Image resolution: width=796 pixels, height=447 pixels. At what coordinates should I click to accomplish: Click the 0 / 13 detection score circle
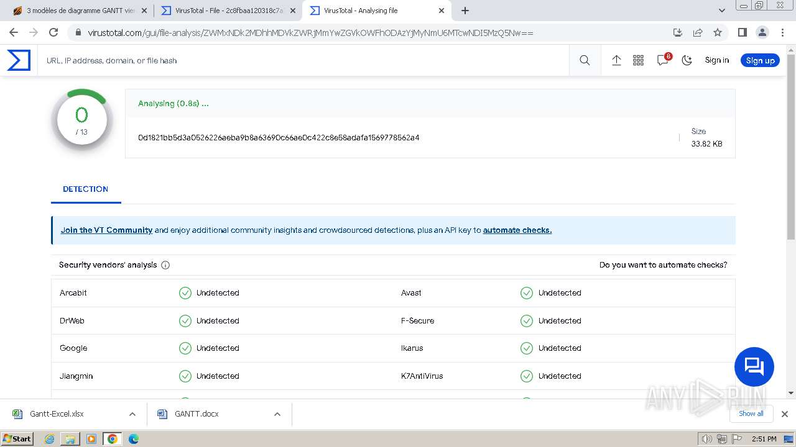pyautogui.click(x=81, y=121)
